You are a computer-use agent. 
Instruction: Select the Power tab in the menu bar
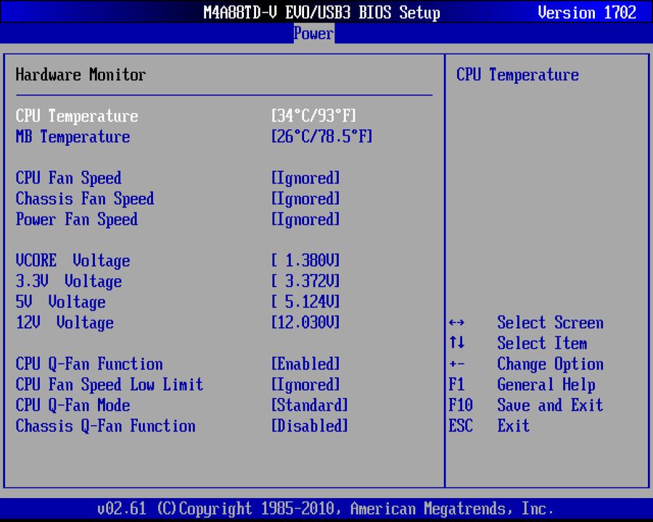coord(313,33)
